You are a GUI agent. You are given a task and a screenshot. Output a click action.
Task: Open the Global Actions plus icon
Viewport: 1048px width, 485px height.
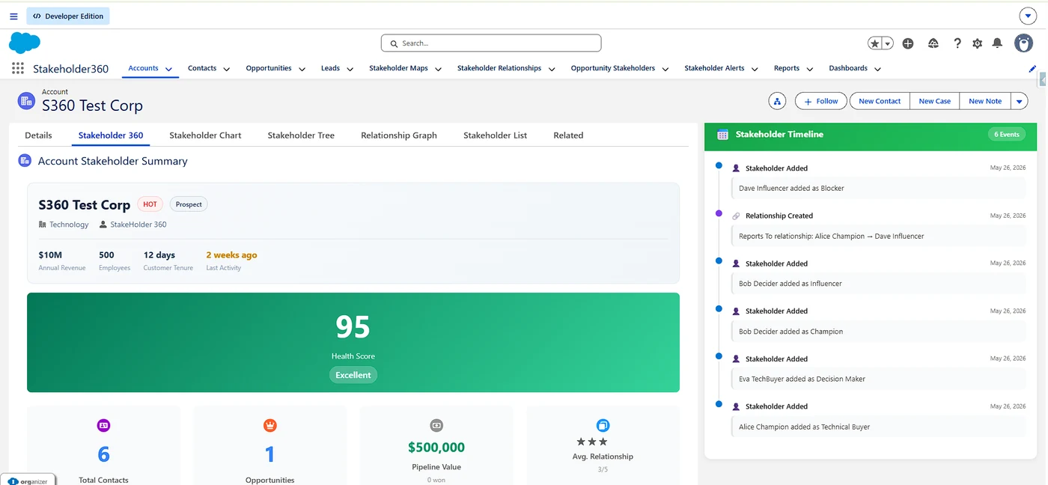pos(908,43)
